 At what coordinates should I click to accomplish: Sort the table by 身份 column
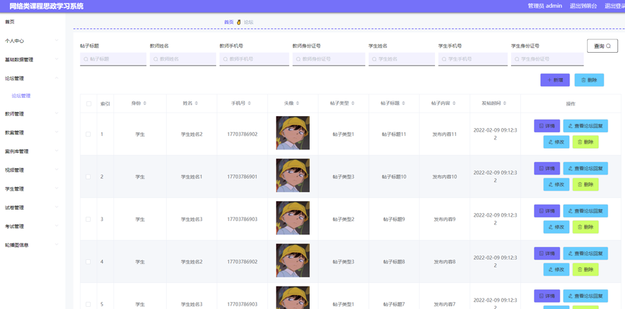[x=145, y=103]
